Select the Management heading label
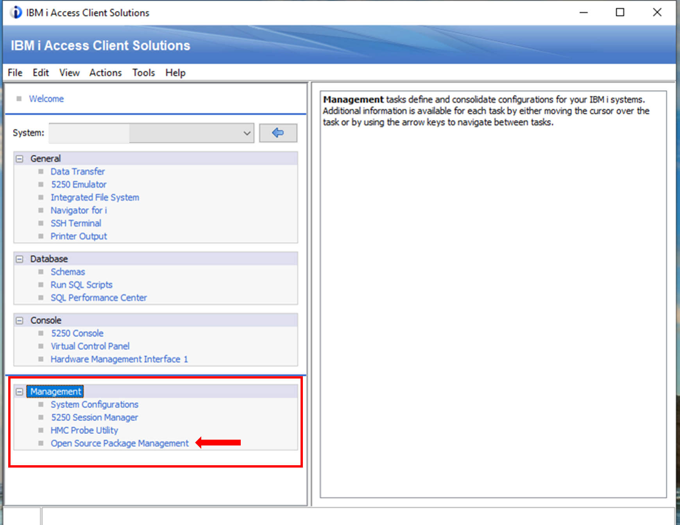Screen dimensions: 680x525 tap(55, 392)
